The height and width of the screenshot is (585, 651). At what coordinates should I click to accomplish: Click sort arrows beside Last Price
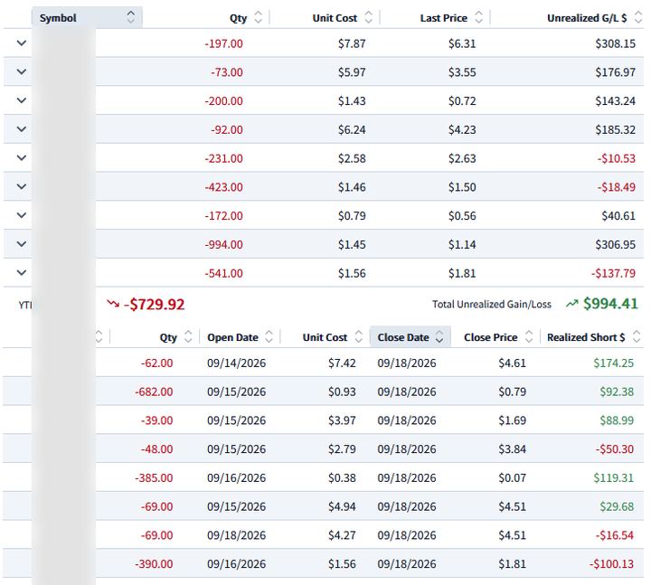pos(478,17)
